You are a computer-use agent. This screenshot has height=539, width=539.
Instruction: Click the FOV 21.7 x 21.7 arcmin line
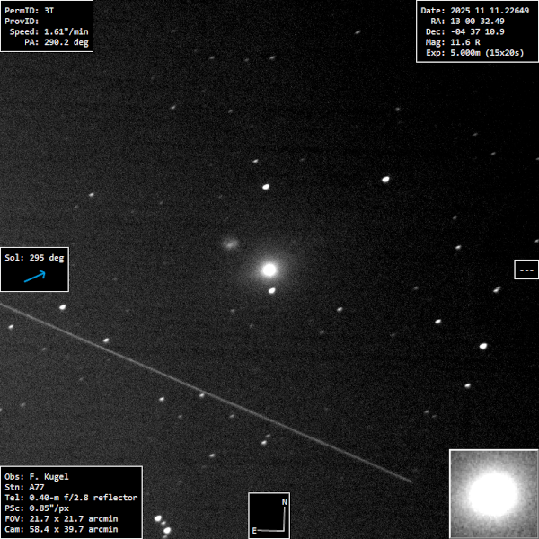(61, 519)
